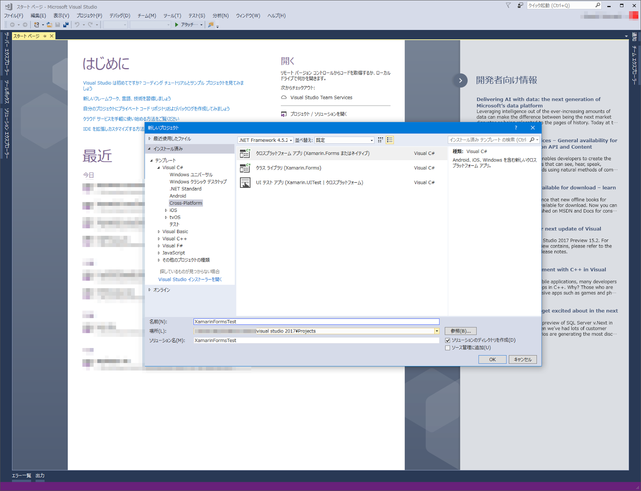Select the .NET Standard template category
This screenshot has width=641, height=491.
(x=185, y=189)
